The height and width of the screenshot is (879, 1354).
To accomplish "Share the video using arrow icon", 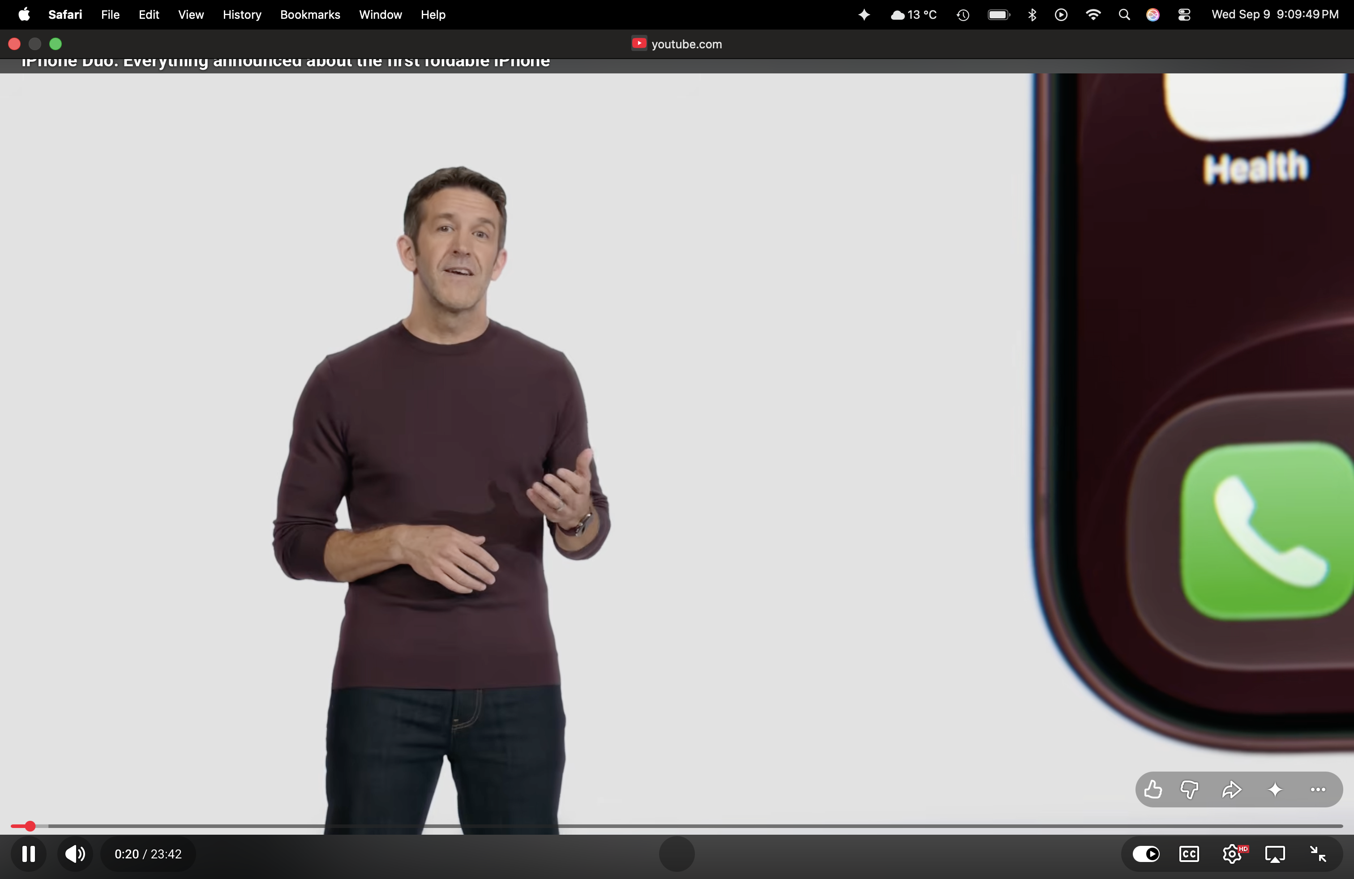I will [1232, 790].
